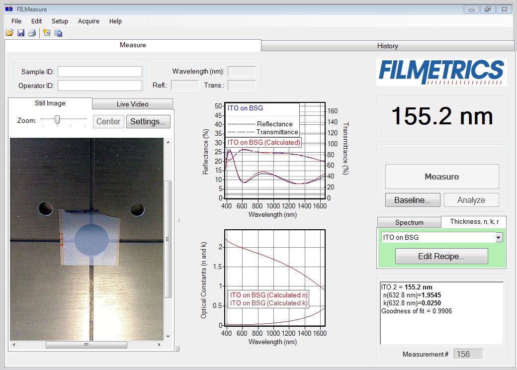
Task: Click the Sample ID input field
Action: coord(100,72)
